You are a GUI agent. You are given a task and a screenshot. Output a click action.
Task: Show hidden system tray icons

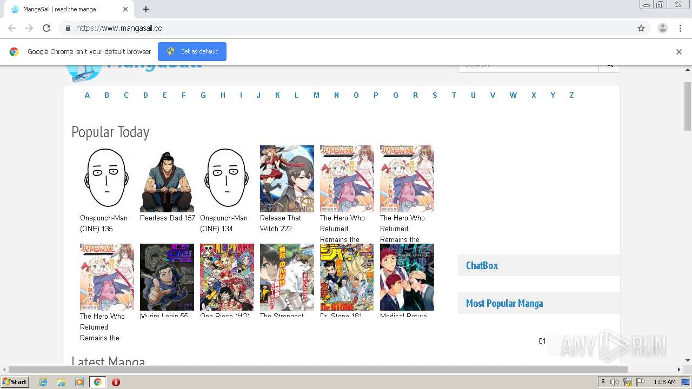(x=603, y=382)
